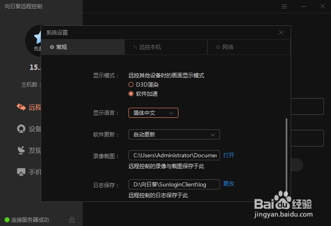The image size is (331, 226).
Task: Click the 远程控制的日志保存于此 hint text
Action: tap(158, 195)
